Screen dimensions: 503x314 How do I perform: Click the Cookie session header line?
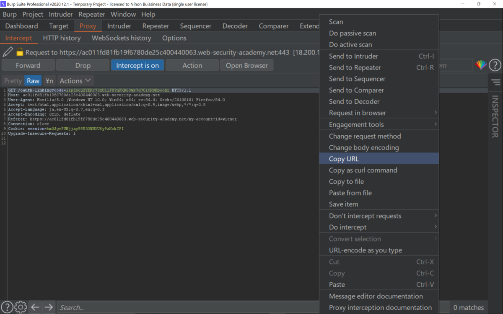[x=65, y=129]
